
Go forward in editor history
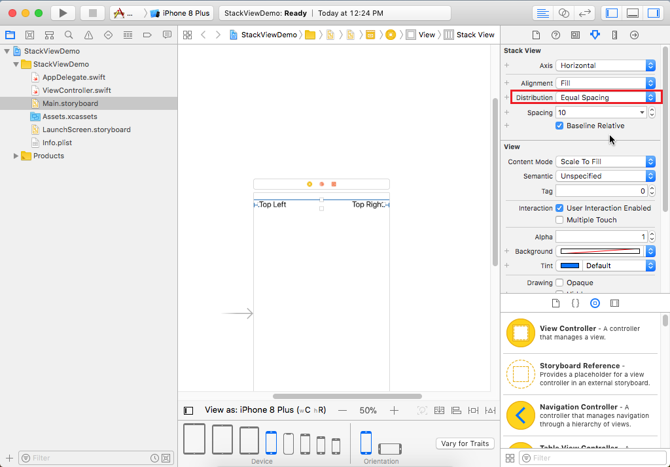tap(218, 35)
